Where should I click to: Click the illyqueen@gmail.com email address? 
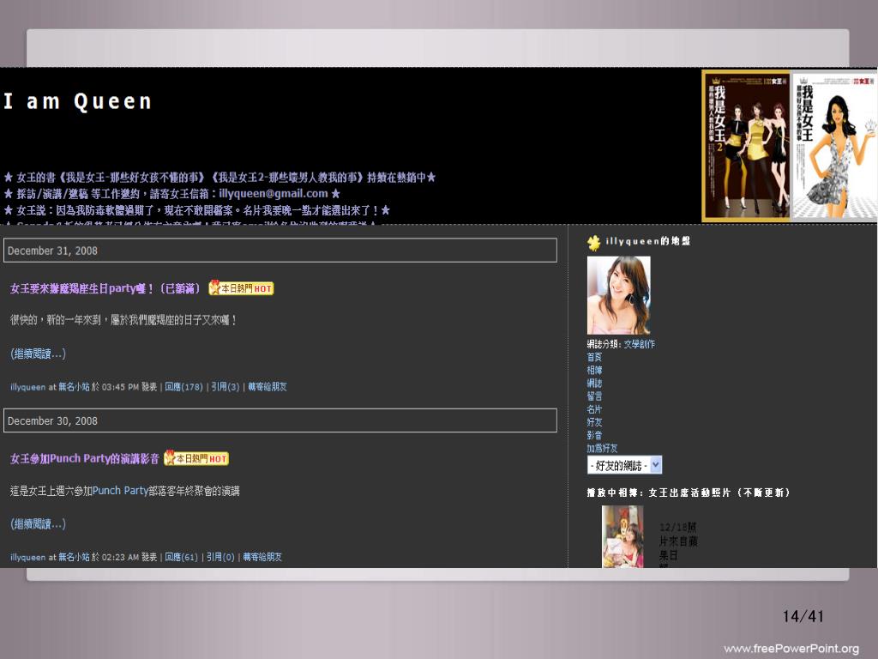tap(274, 193)
